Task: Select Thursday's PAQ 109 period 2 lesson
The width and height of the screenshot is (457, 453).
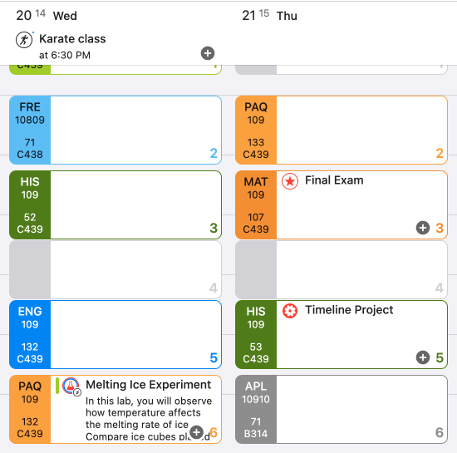Action: pyautogui.click(x=342, y=130)
